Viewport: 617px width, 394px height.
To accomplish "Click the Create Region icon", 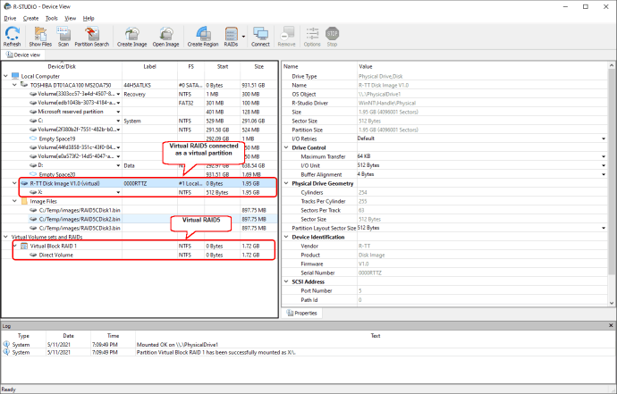I will (203, 36).
